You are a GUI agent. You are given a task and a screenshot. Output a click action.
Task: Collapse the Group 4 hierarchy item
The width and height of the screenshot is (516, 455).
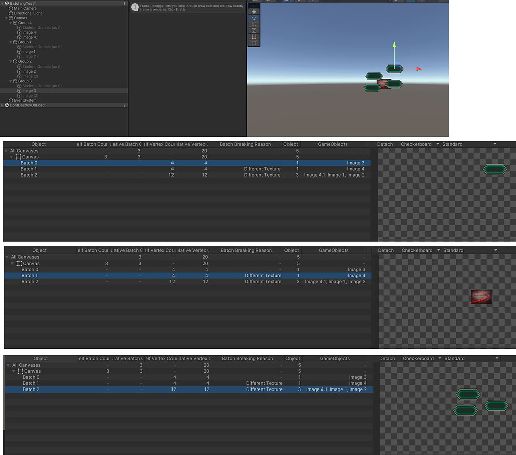pos(11,23)
